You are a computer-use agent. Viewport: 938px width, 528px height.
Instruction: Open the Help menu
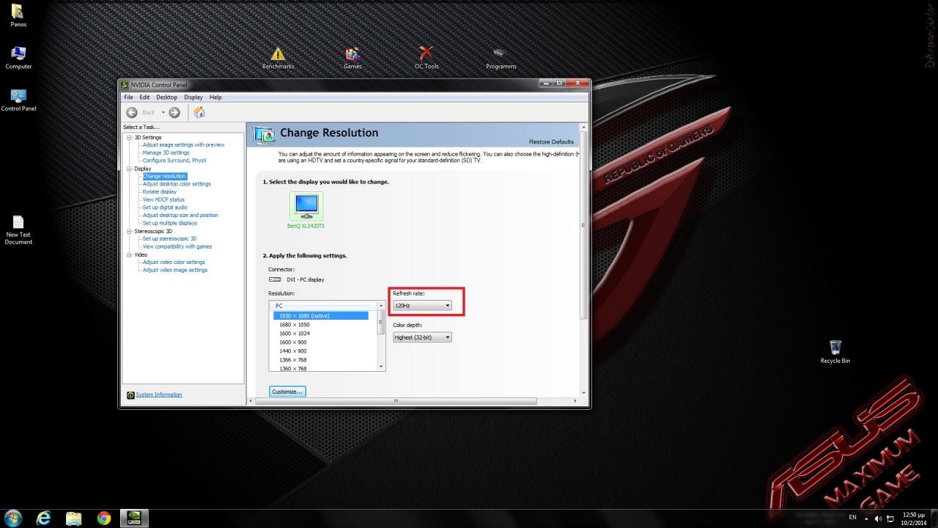pyautogui.click(x=215, y=97)
